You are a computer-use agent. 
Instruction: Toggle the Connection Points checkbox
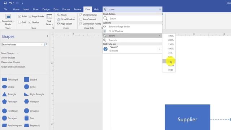click(81, 23)
